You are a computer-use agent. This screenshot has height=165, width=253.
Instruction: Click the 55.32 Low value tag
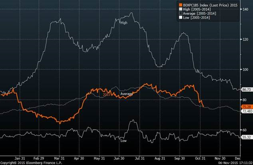click(247, 137)
